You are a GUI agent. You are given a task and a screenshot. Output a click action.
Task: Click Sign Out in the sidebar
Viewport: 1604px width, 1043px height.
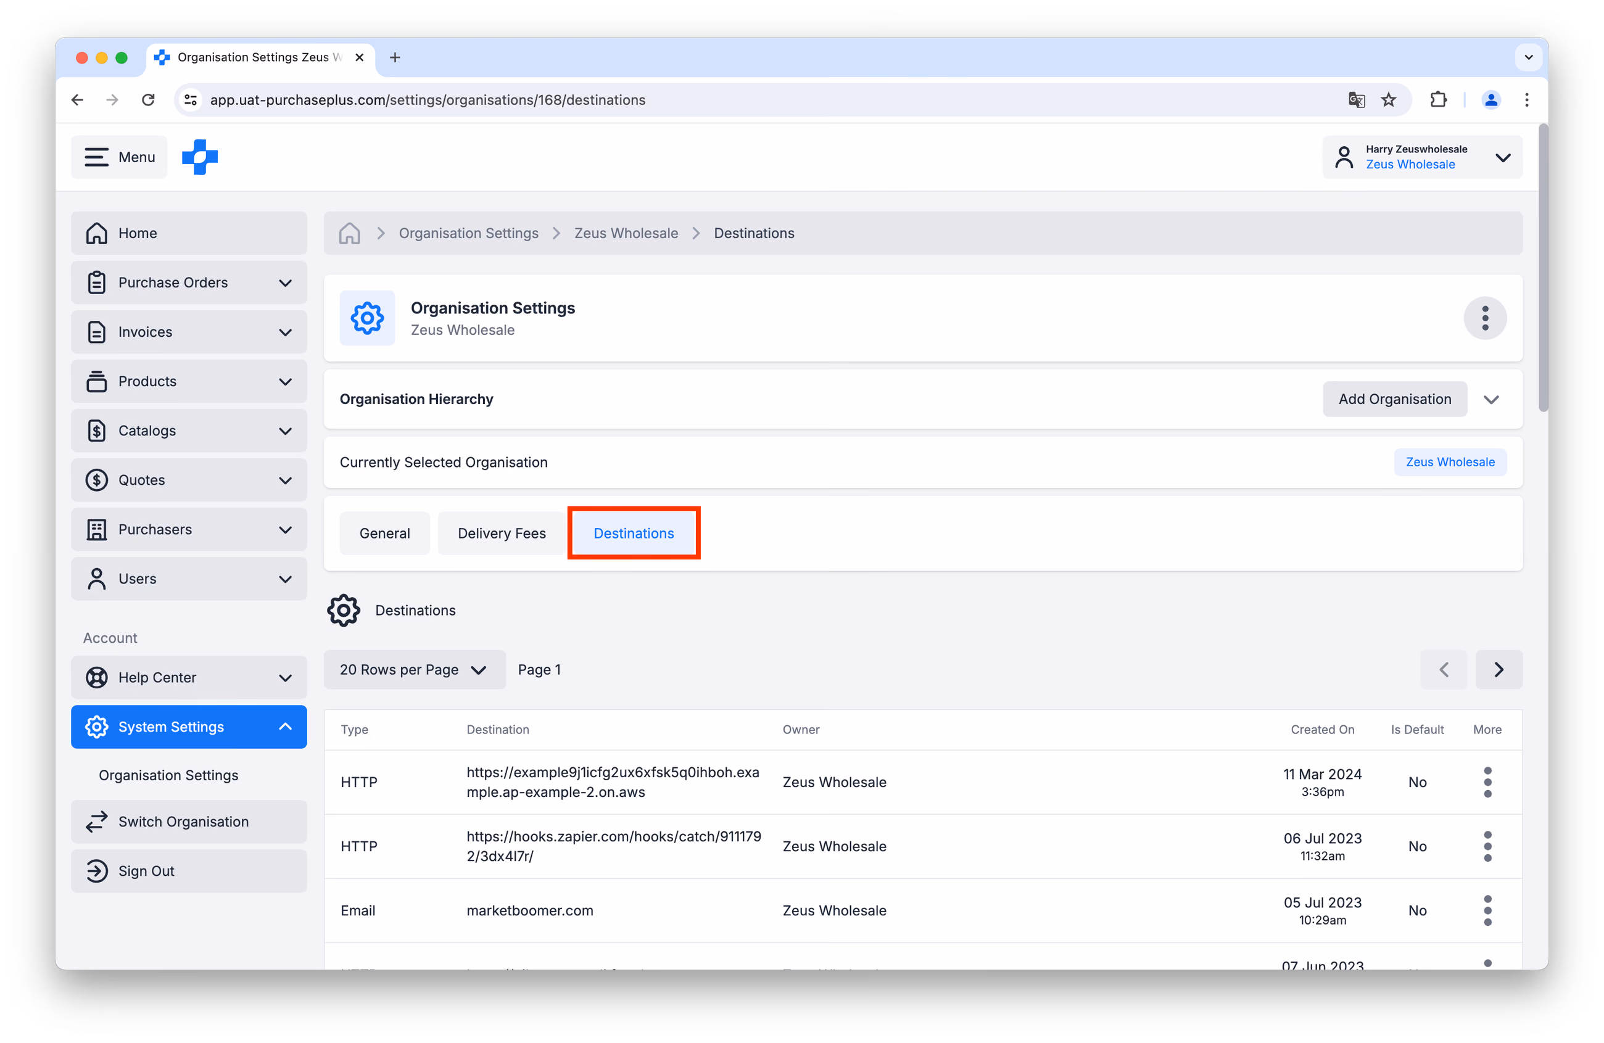pos(189,871)
